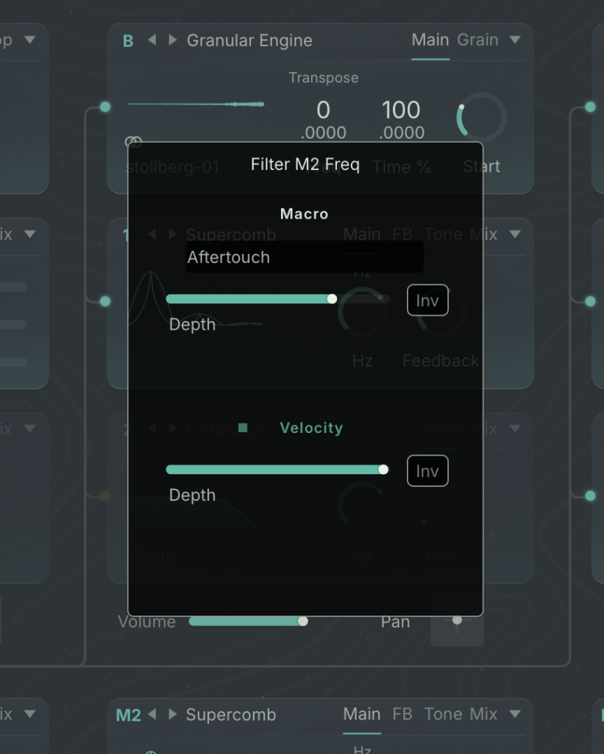Click the Granular Engine waveform display
This screenshot has width=604, height=754.
(196, 105)
